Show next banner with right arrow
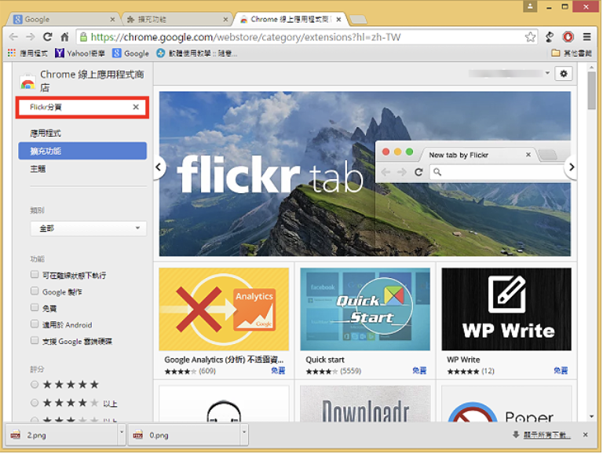Screen dimensions: 603x454 click(x=572, y=167)
